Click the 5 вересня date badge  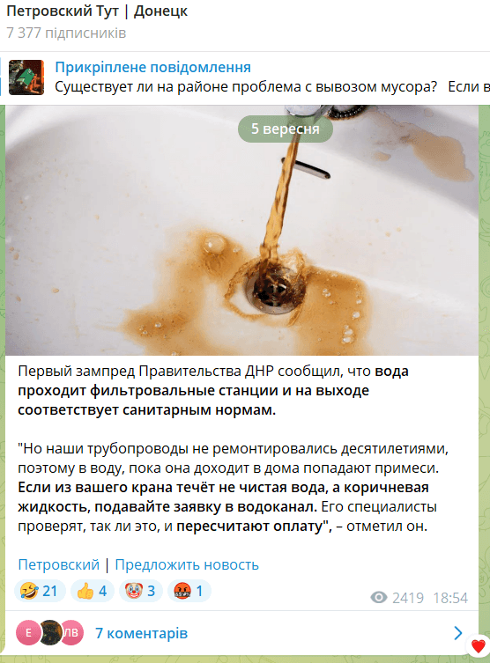286,129
